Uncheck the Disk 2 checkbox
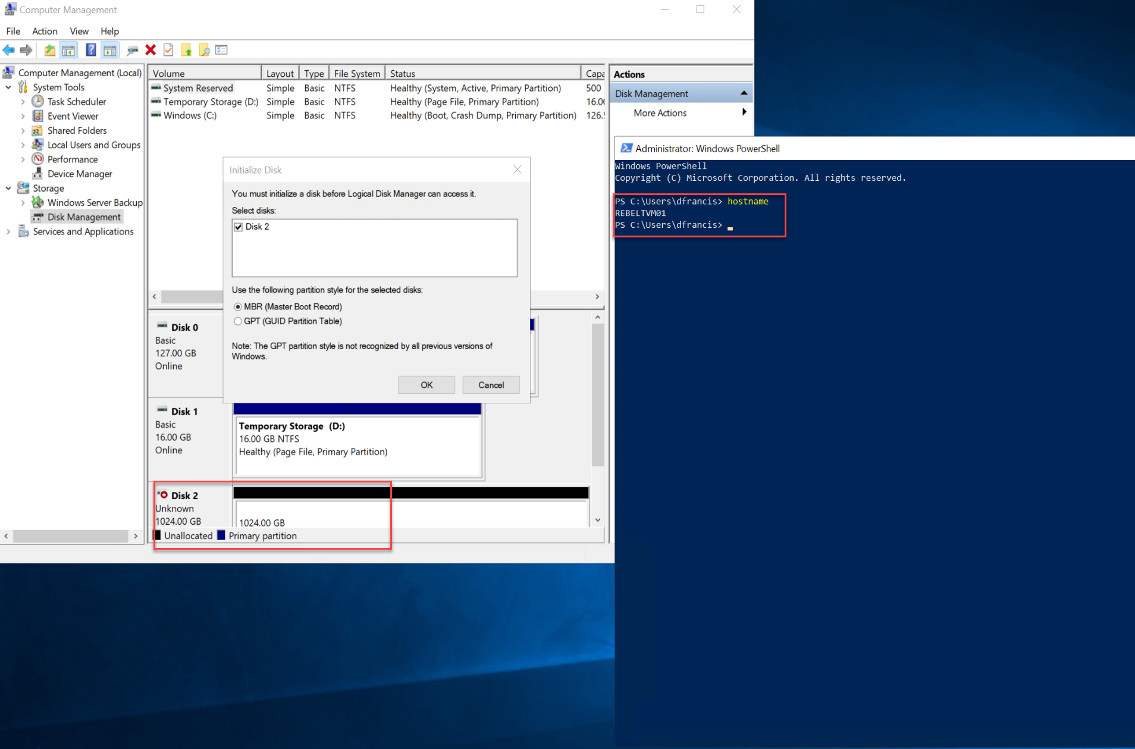Image resolution: width=1135 pixels, height=749 pixels. (239, 227)
